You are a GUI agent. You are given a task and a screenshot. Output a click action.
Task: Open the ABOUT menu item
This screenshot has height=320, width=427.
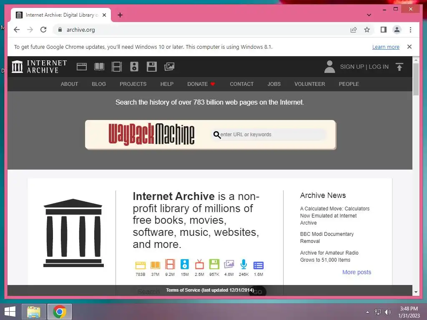tap(70, 84)
